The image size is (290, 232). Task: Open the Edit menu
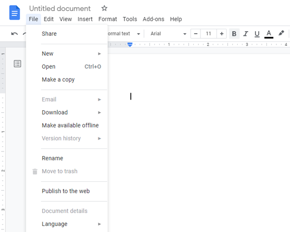click(x=49, y=19)
